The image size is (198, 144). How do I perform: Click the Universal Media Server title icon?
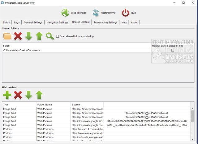click(x=2, y=3)
